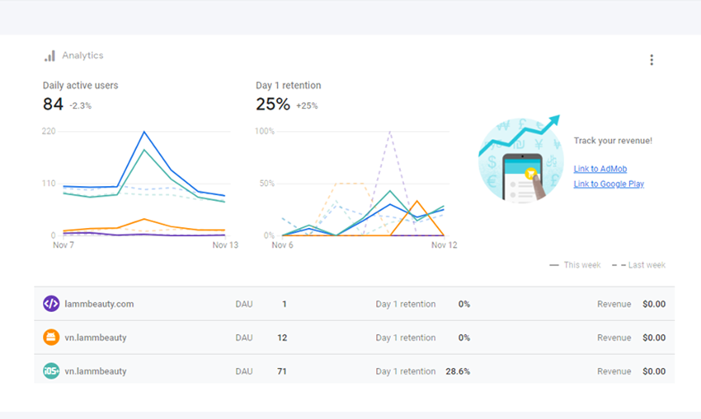This screenshot has width=701, height=419.
Task: Click the Track your revenue! text
Action: pyautogui.click(x=613, y=141)
